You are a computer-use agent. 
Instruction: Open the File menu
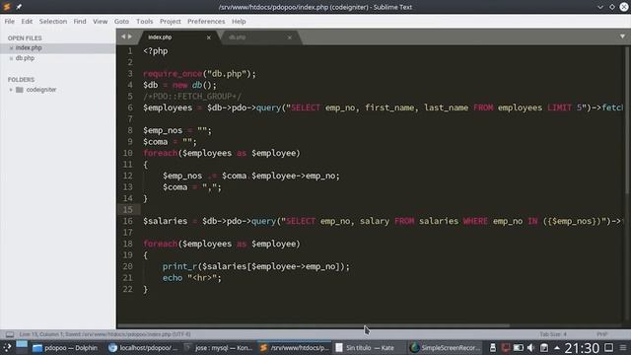click(x=9, y=22)
